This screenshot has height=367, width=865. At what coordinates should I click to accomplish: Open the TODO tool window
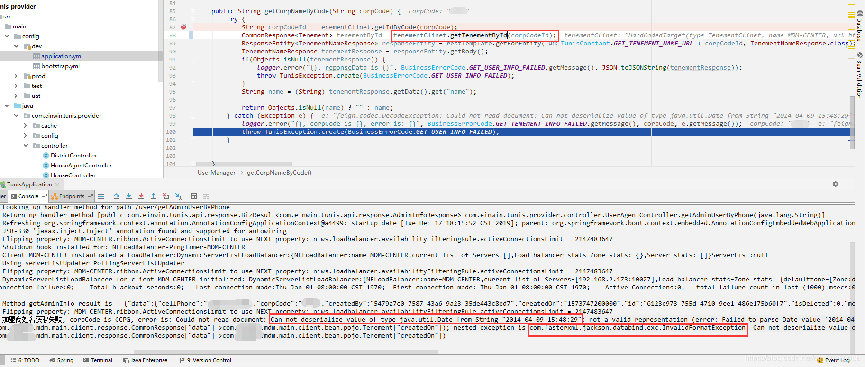[25, 360]
